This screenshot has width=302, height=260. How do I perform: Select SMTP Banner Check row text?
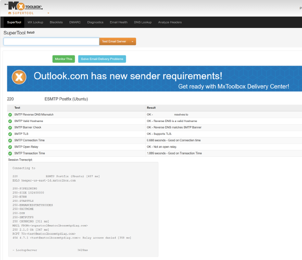click(28, 127)
